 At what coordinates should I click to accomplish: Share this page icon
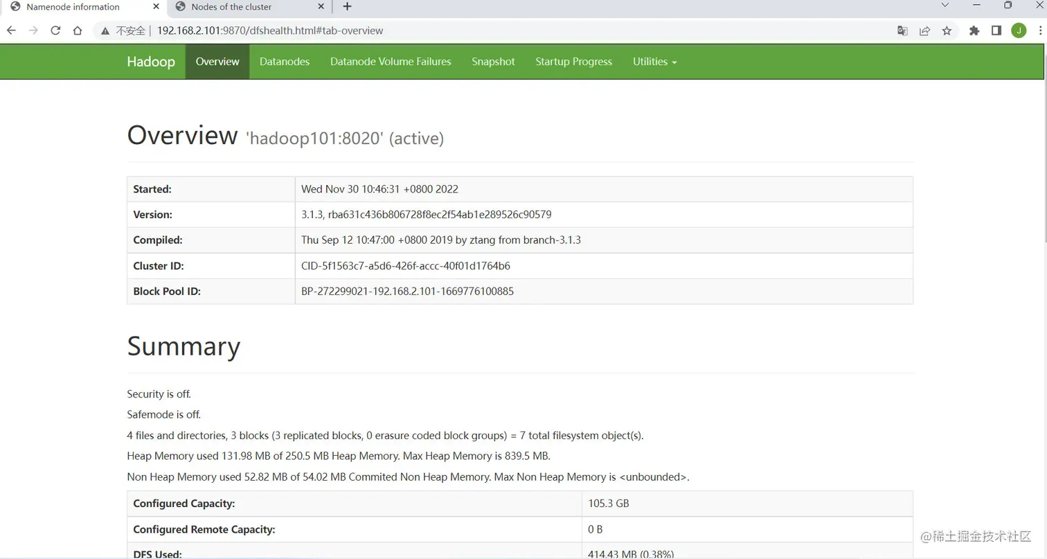(924, 30)
